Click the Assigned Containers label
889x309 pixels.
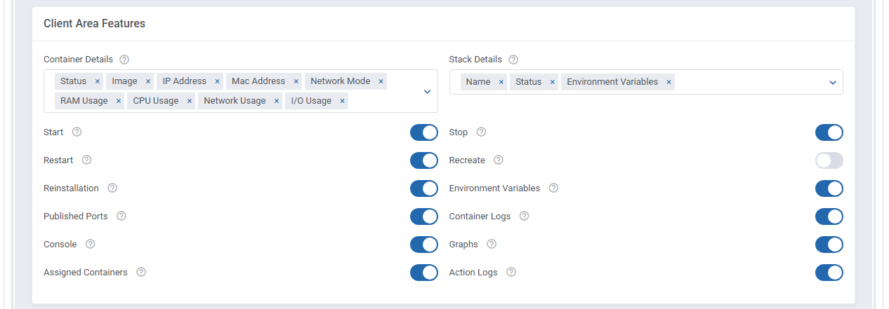86,272
